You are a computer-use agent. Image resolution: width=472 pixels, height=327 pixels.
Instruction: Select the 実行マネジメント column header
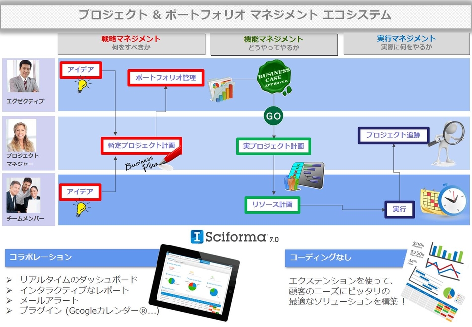click(x=406, y=43)
